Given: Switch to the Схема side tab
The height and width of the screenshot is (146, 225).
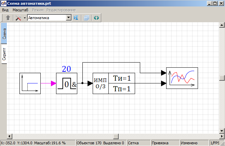Looking at the screenshot, I should [x=4, y=34].
